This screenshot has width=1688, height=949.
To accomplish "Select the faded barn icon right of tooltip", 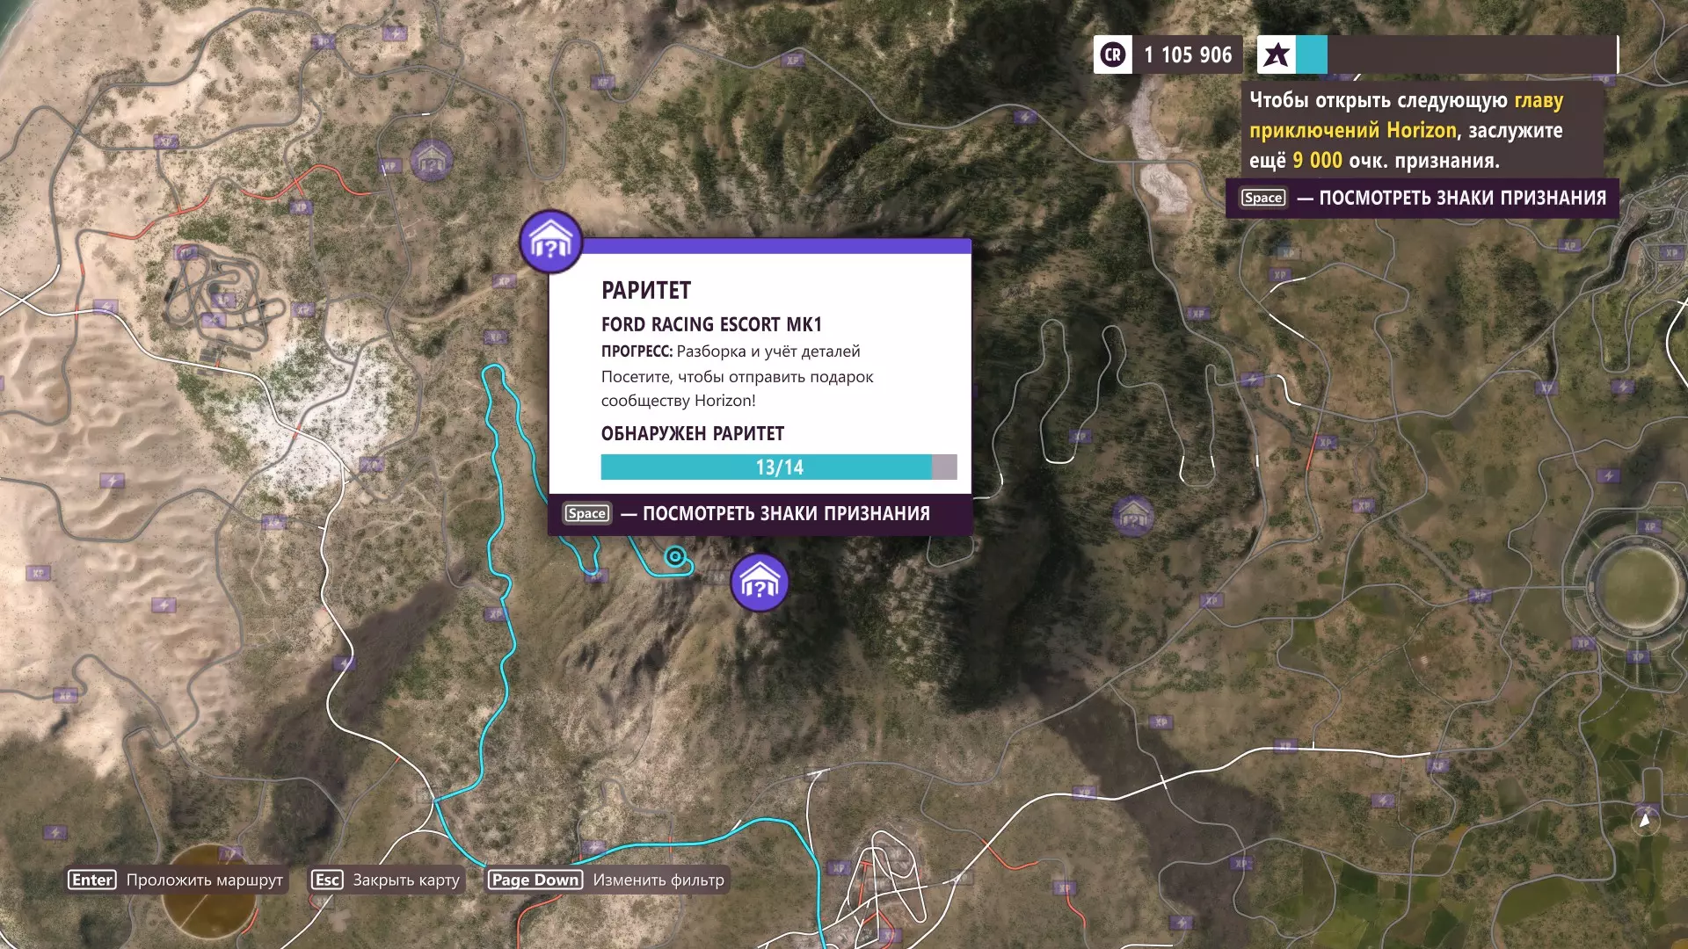I will pyautogui.click(x=1132, y=516).
